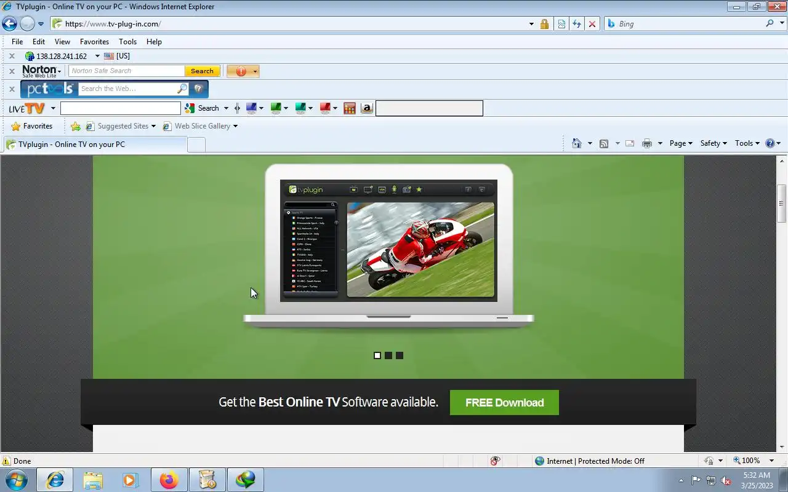This screenshot has width=788, height=492.
Task: Click the Print icon
Action: pyautogui.click(x=647, y=143)
